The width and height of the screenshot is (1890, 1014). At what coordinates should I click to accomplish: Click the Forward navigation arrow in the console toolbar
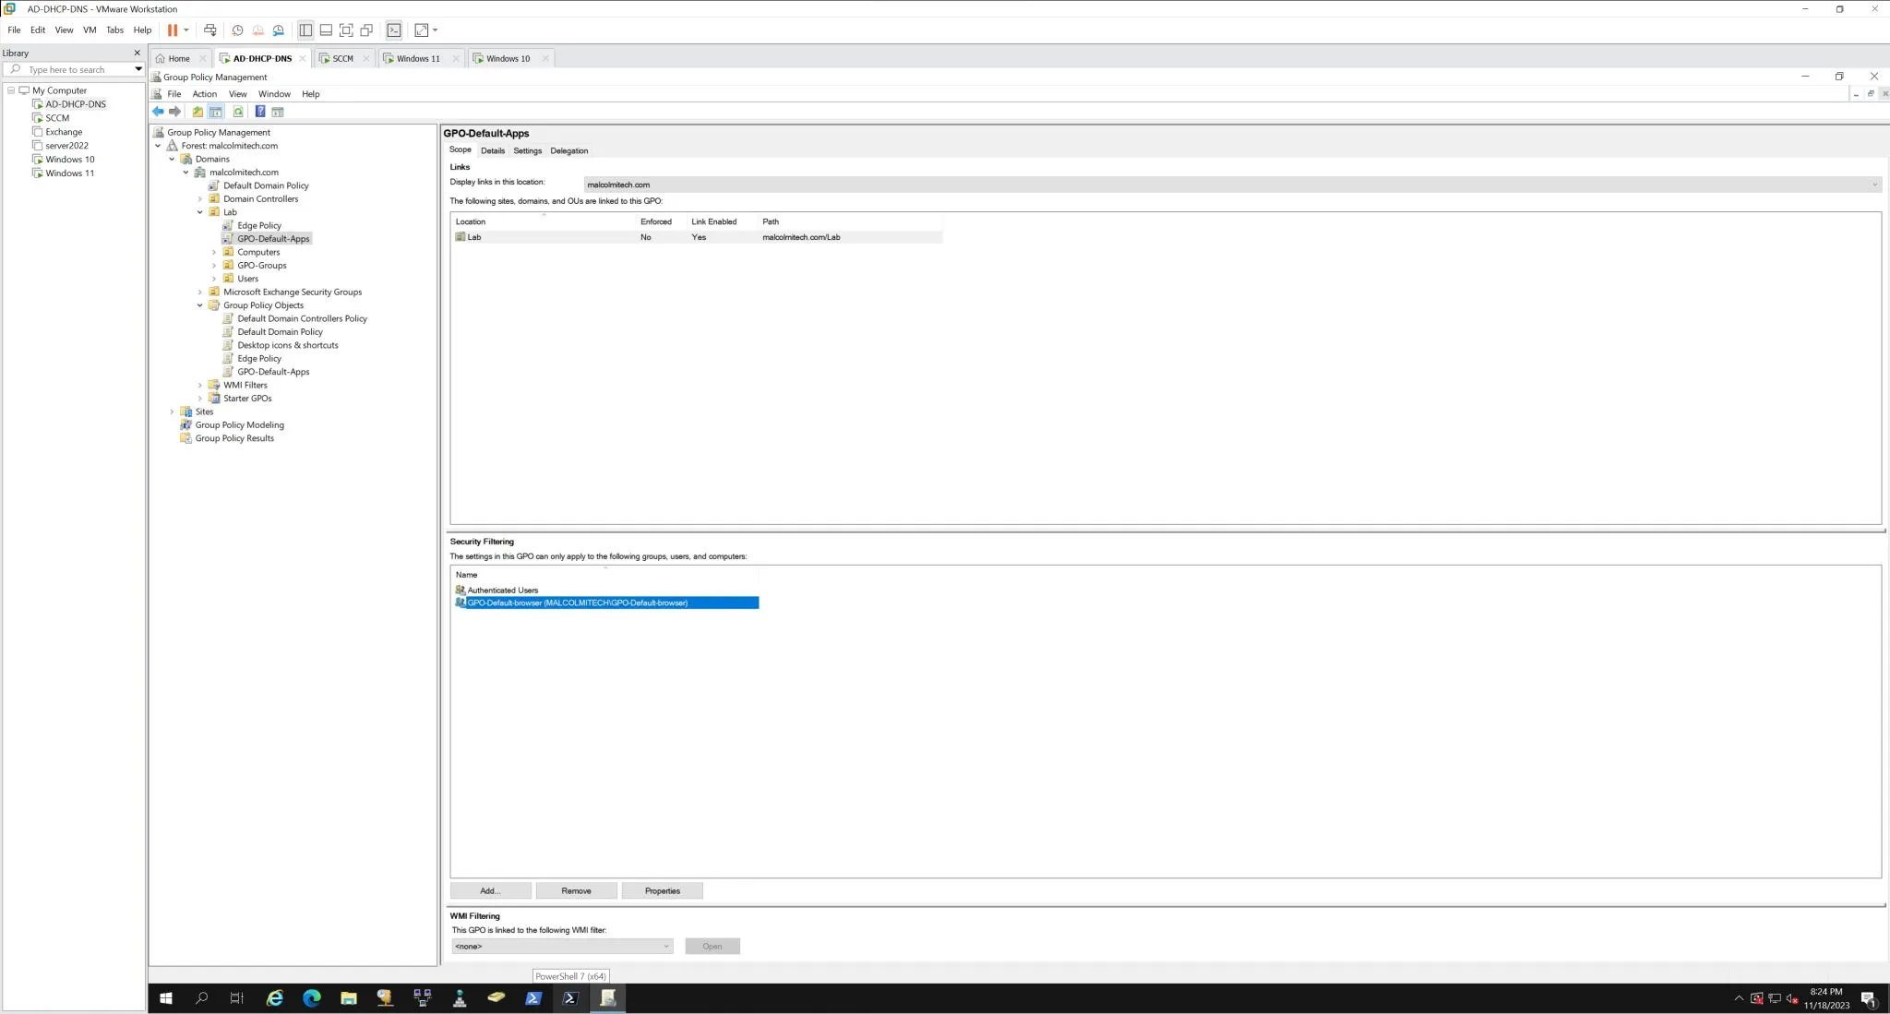pos(175,112)
